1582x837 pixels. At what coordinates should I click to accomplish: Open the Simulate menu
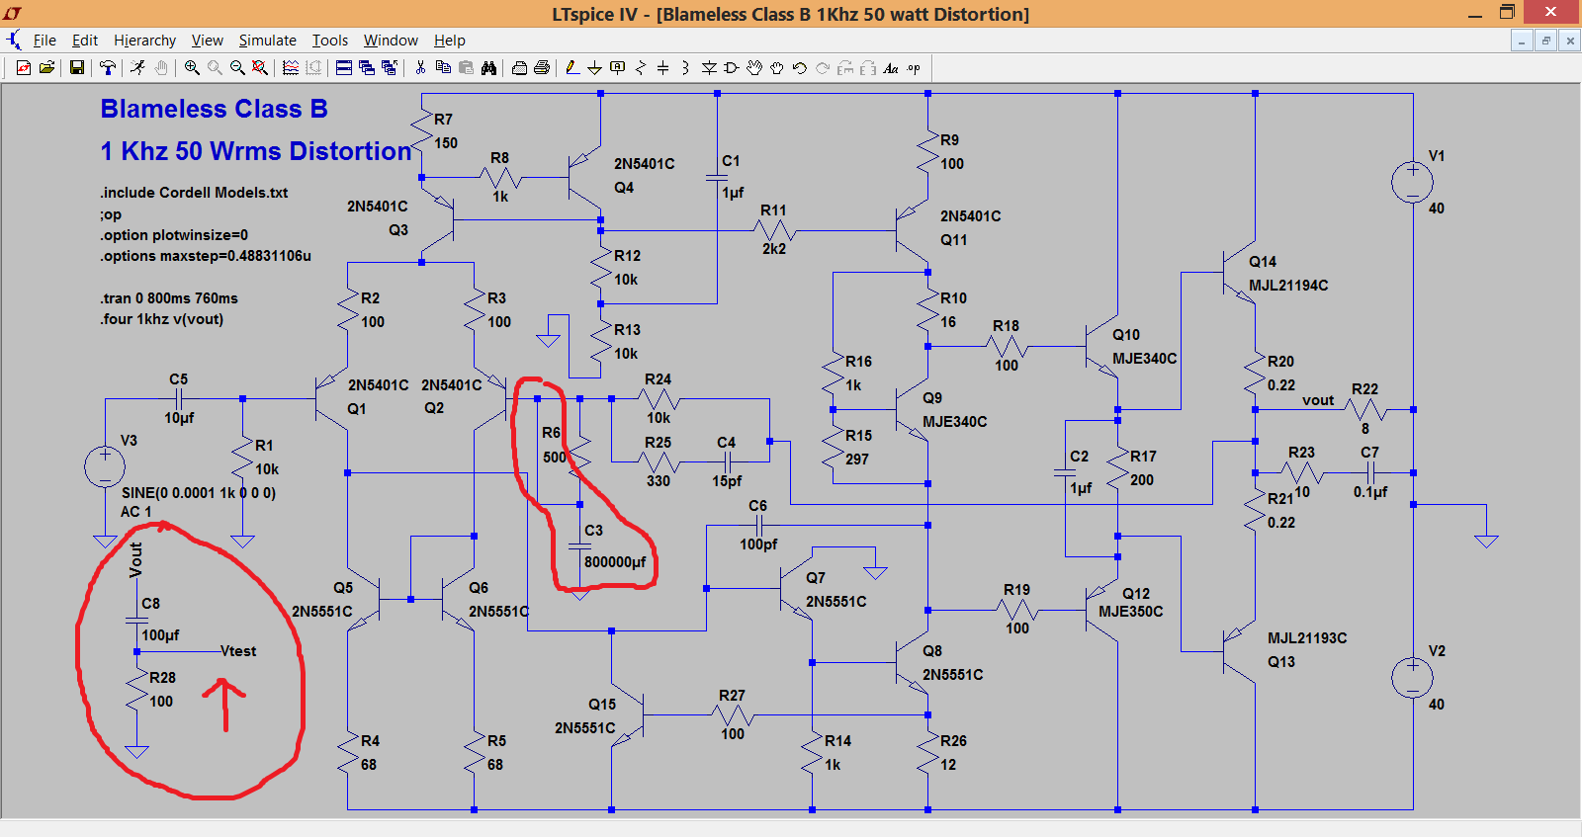point(267,41)
